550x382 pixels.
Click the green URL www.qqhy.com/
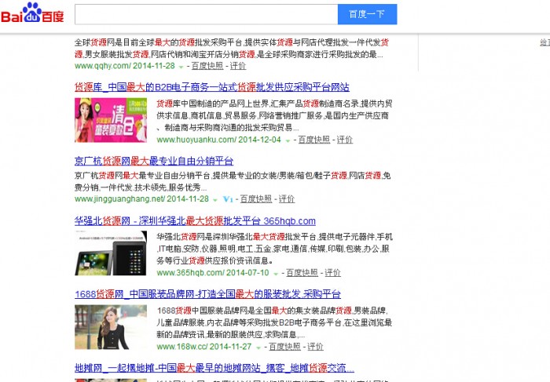[x=103, y=66]
